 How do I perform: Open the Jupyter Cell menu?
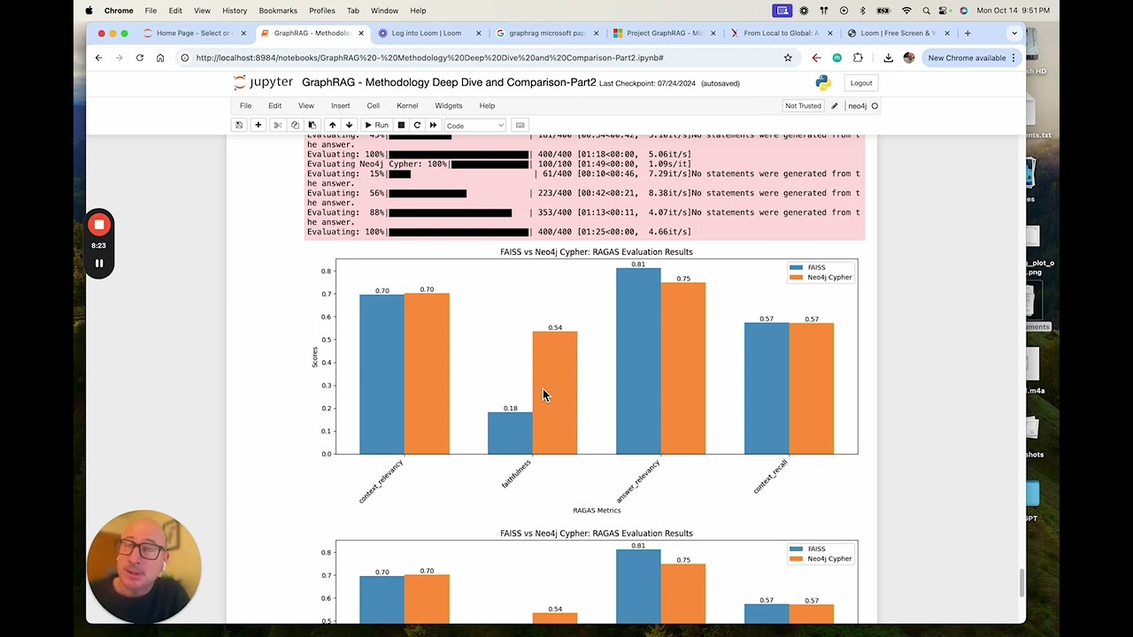coord(374,105)
